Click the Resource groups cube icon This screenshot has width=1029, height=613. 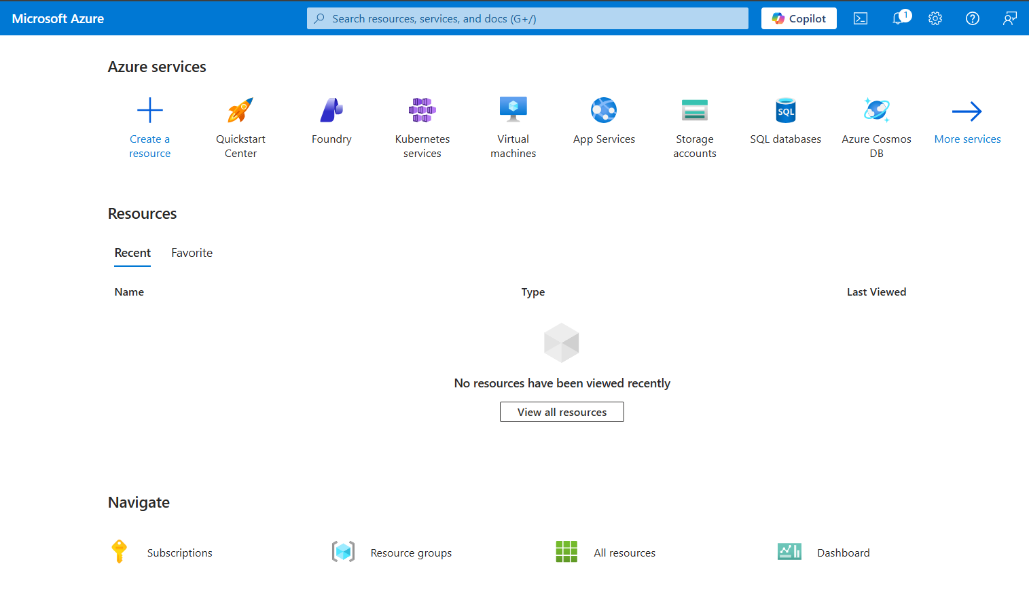click(x=344, y=551)
